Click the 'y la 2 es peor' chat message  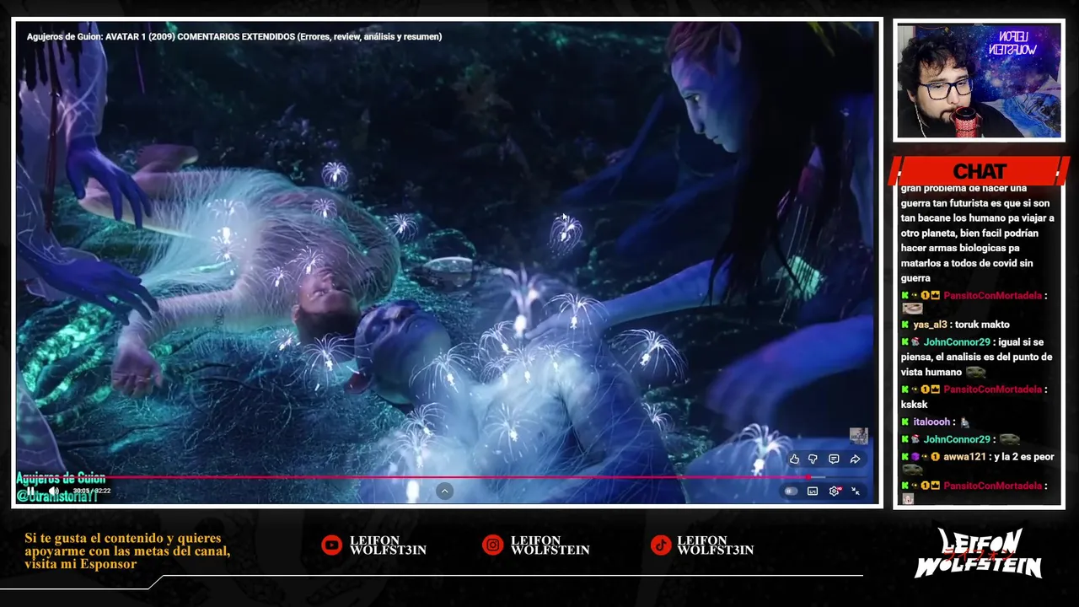[x=1023, y=457]
